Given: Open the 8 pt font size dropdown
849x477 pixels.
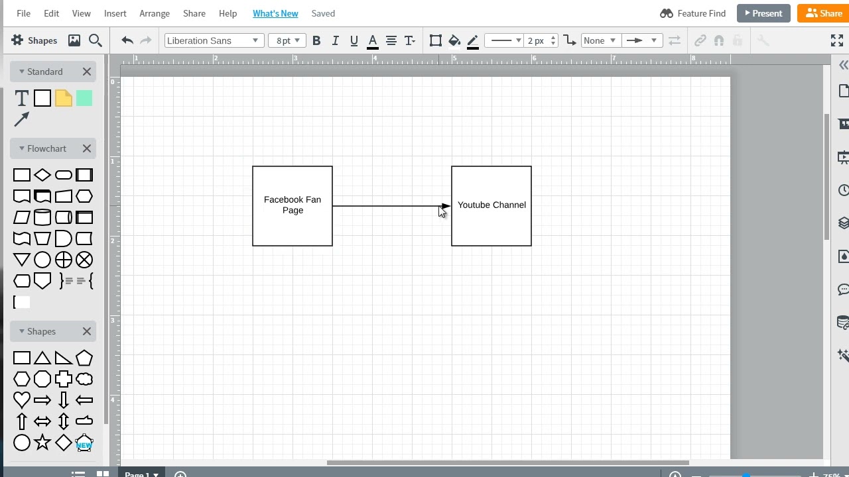Looking at the screenshot, I should (x=287, y=40).
